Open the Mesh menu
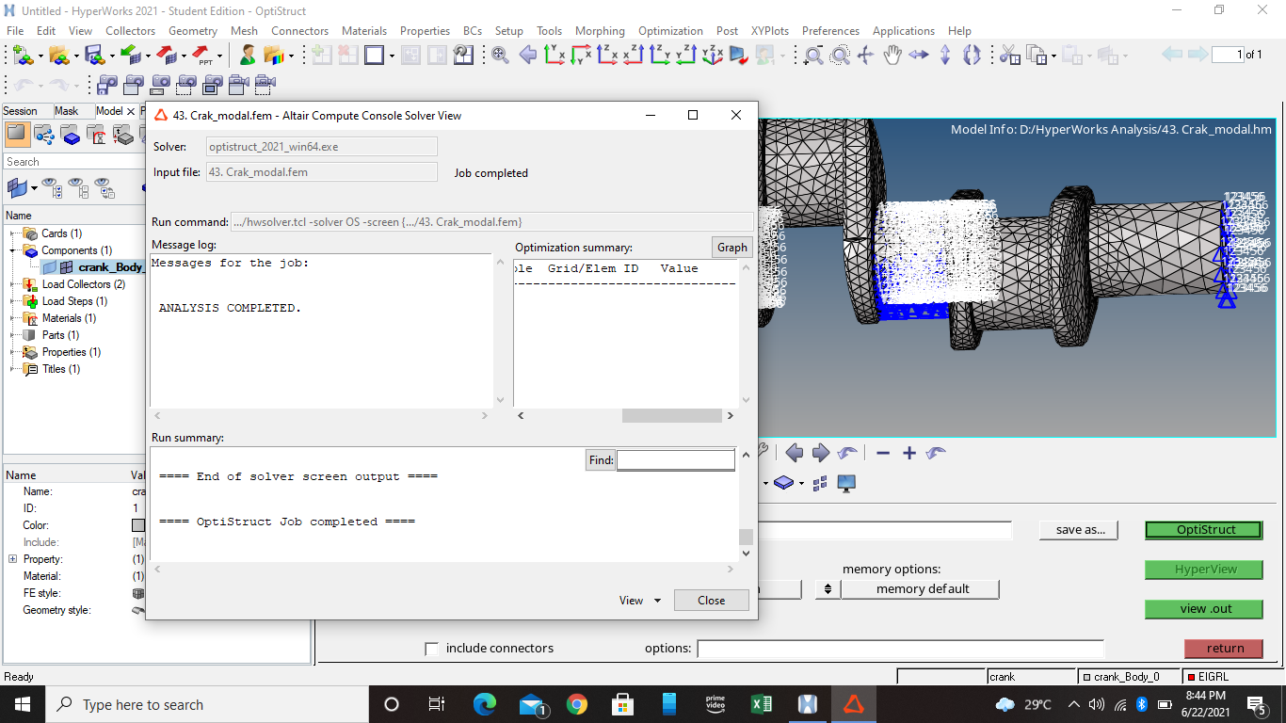The image size is (1286, 723). [x=244, y=31]
